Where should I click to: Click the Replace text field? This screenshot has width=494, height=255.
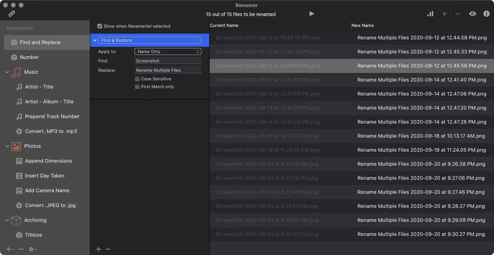click(x=168, y=70)
